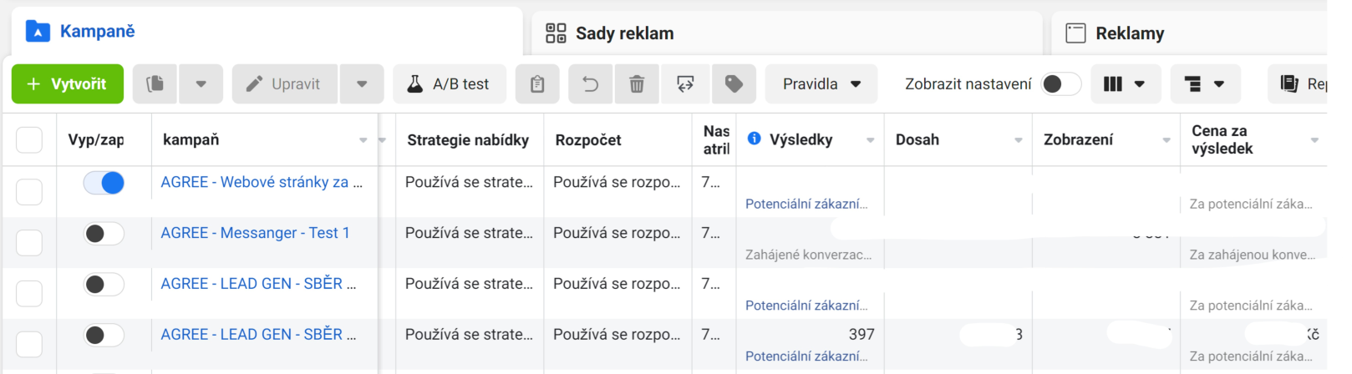Screen dimensions: 1352x374
Task: Open the Pravidla dropdown
Action: tap(821, 84)
